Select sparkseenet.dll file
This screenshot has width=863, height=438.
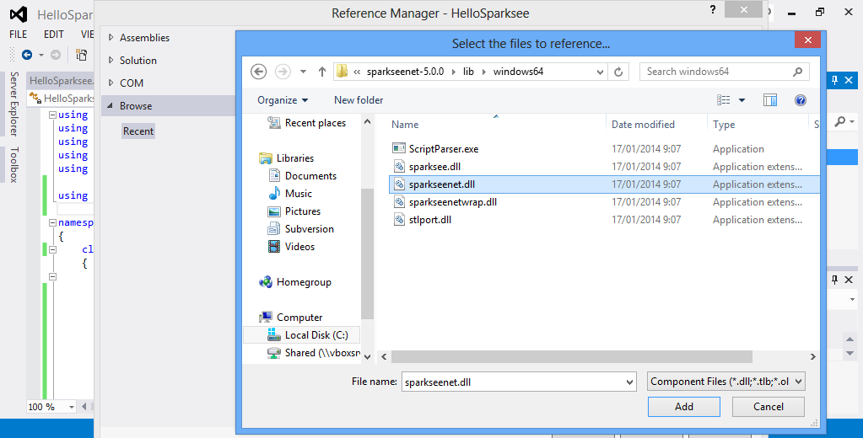coord(604,184)
